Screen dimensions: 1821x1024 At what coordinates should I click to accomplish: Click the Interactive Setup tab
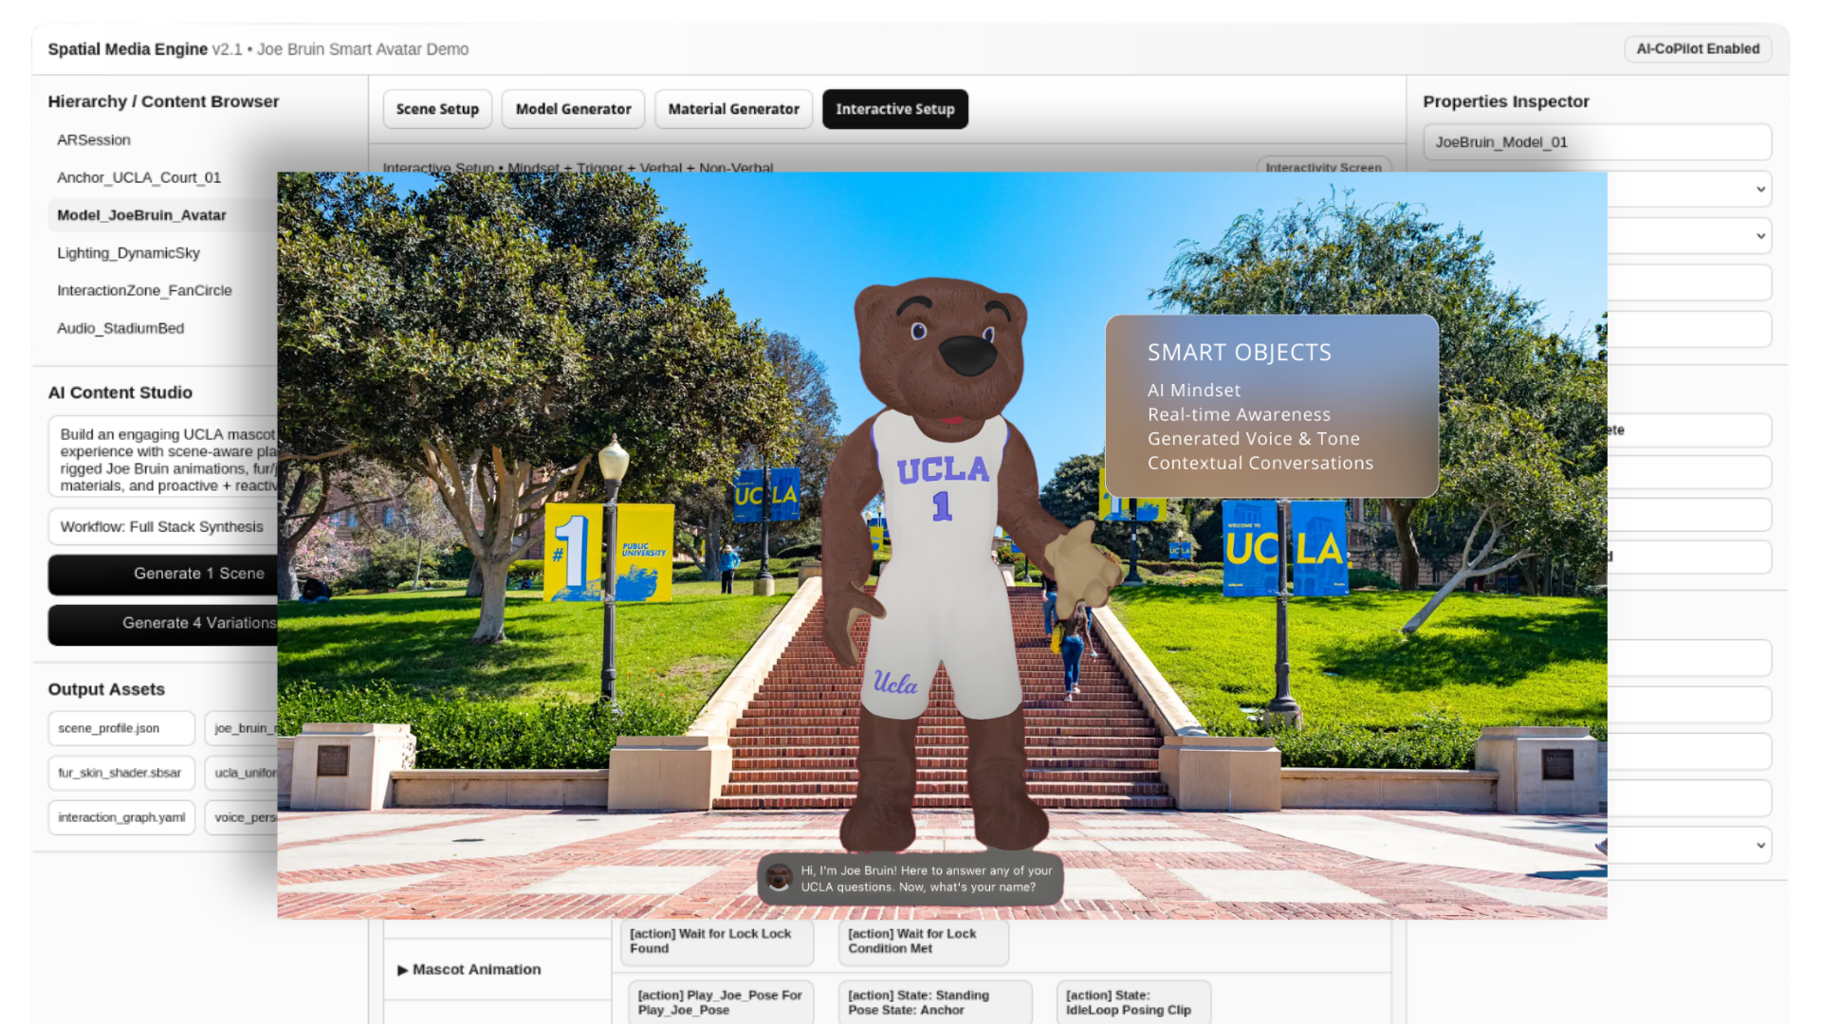(894, 109)
